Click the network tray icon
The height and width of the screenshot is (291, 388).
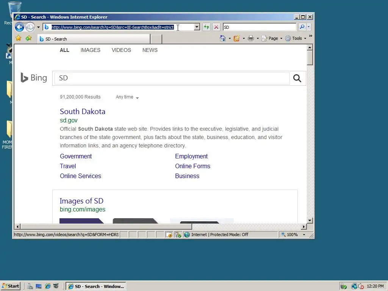(354, 286)
